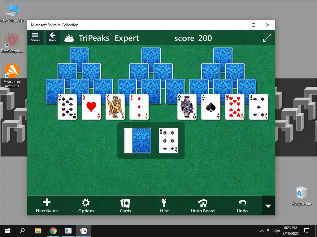
Task: Click the taskbar clock showing 6:23 PM
Action: [x=290, y=231]
